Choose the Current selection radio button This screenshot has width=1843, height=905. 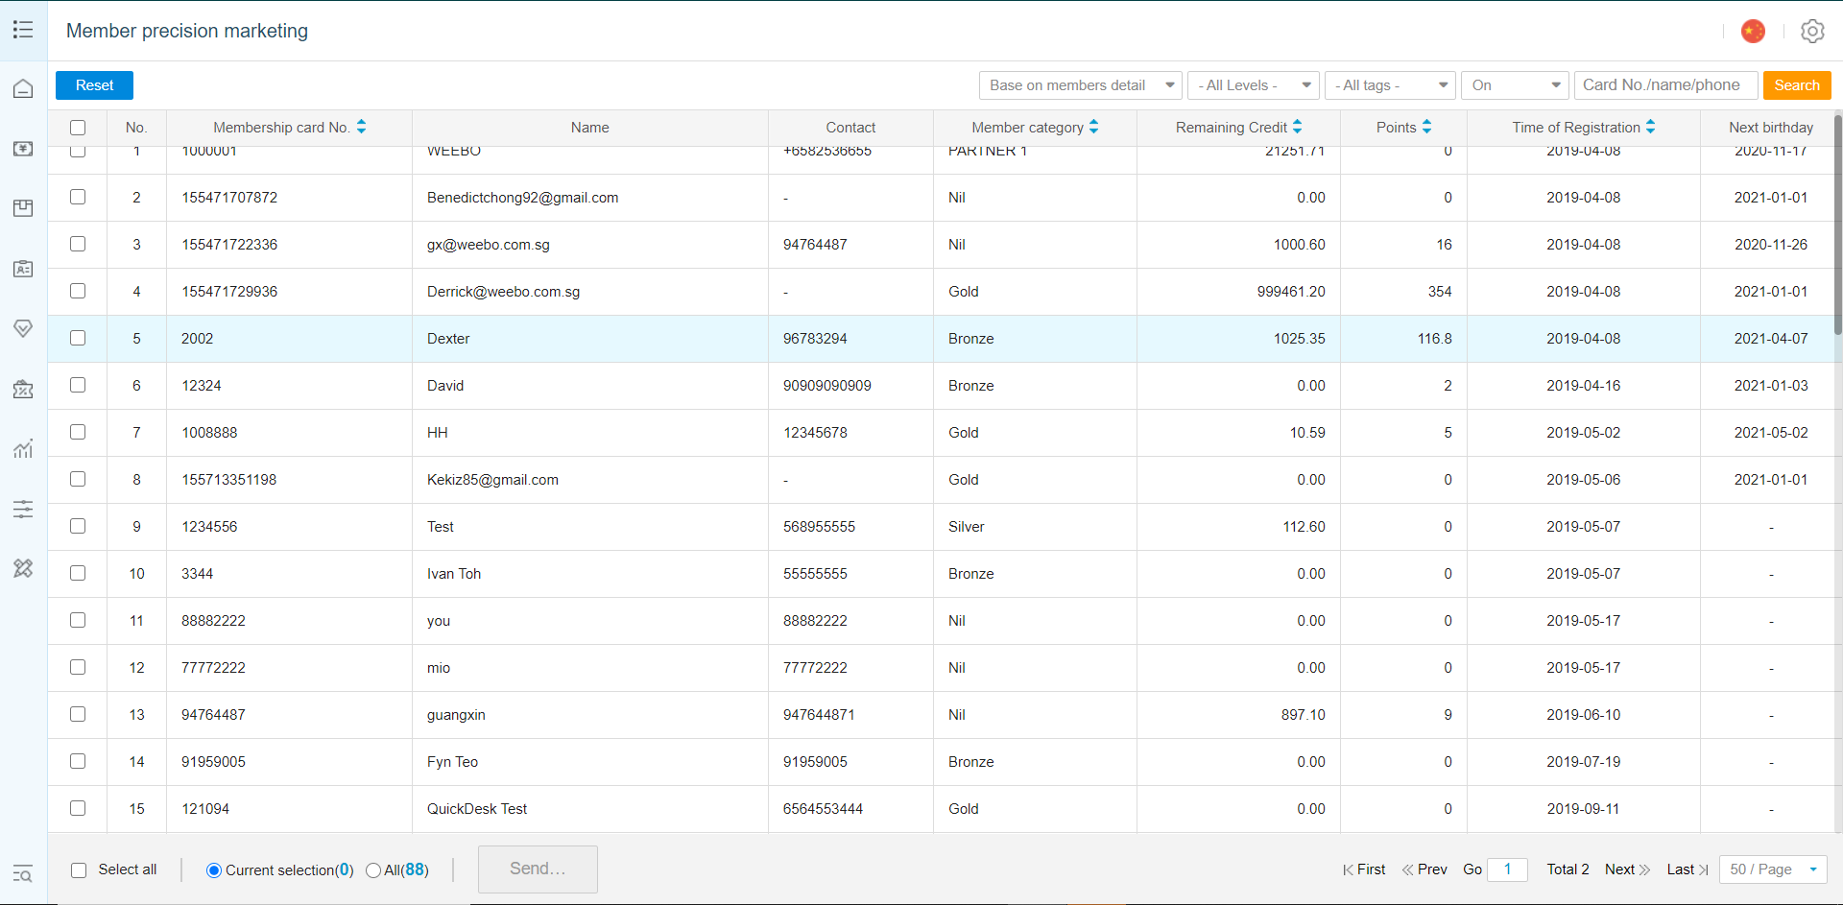point(214,870)
